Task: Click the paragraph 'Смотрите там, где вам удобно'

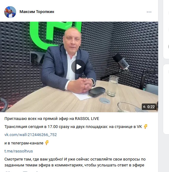Action: pos(75,162)
